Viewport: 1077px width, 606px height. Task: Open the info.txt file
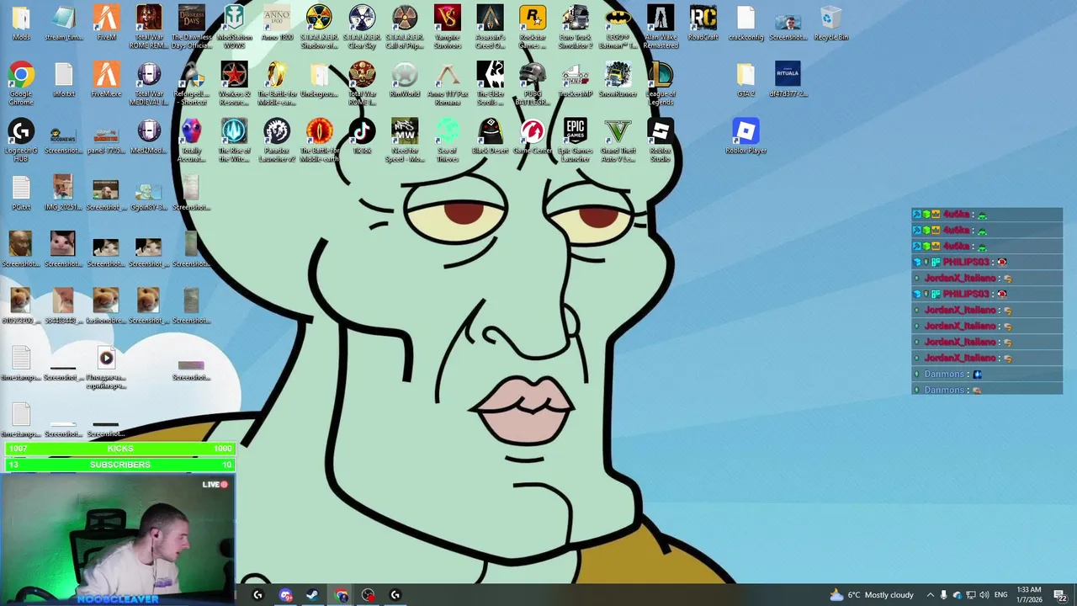[x=63, y=80]
